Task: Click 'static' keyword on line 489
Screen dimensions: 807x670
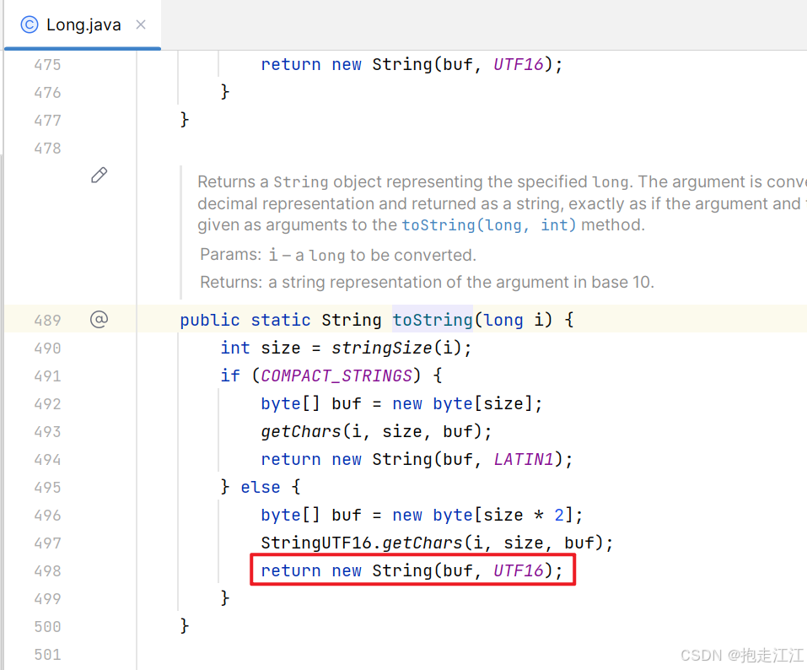Action: (281, 321)
